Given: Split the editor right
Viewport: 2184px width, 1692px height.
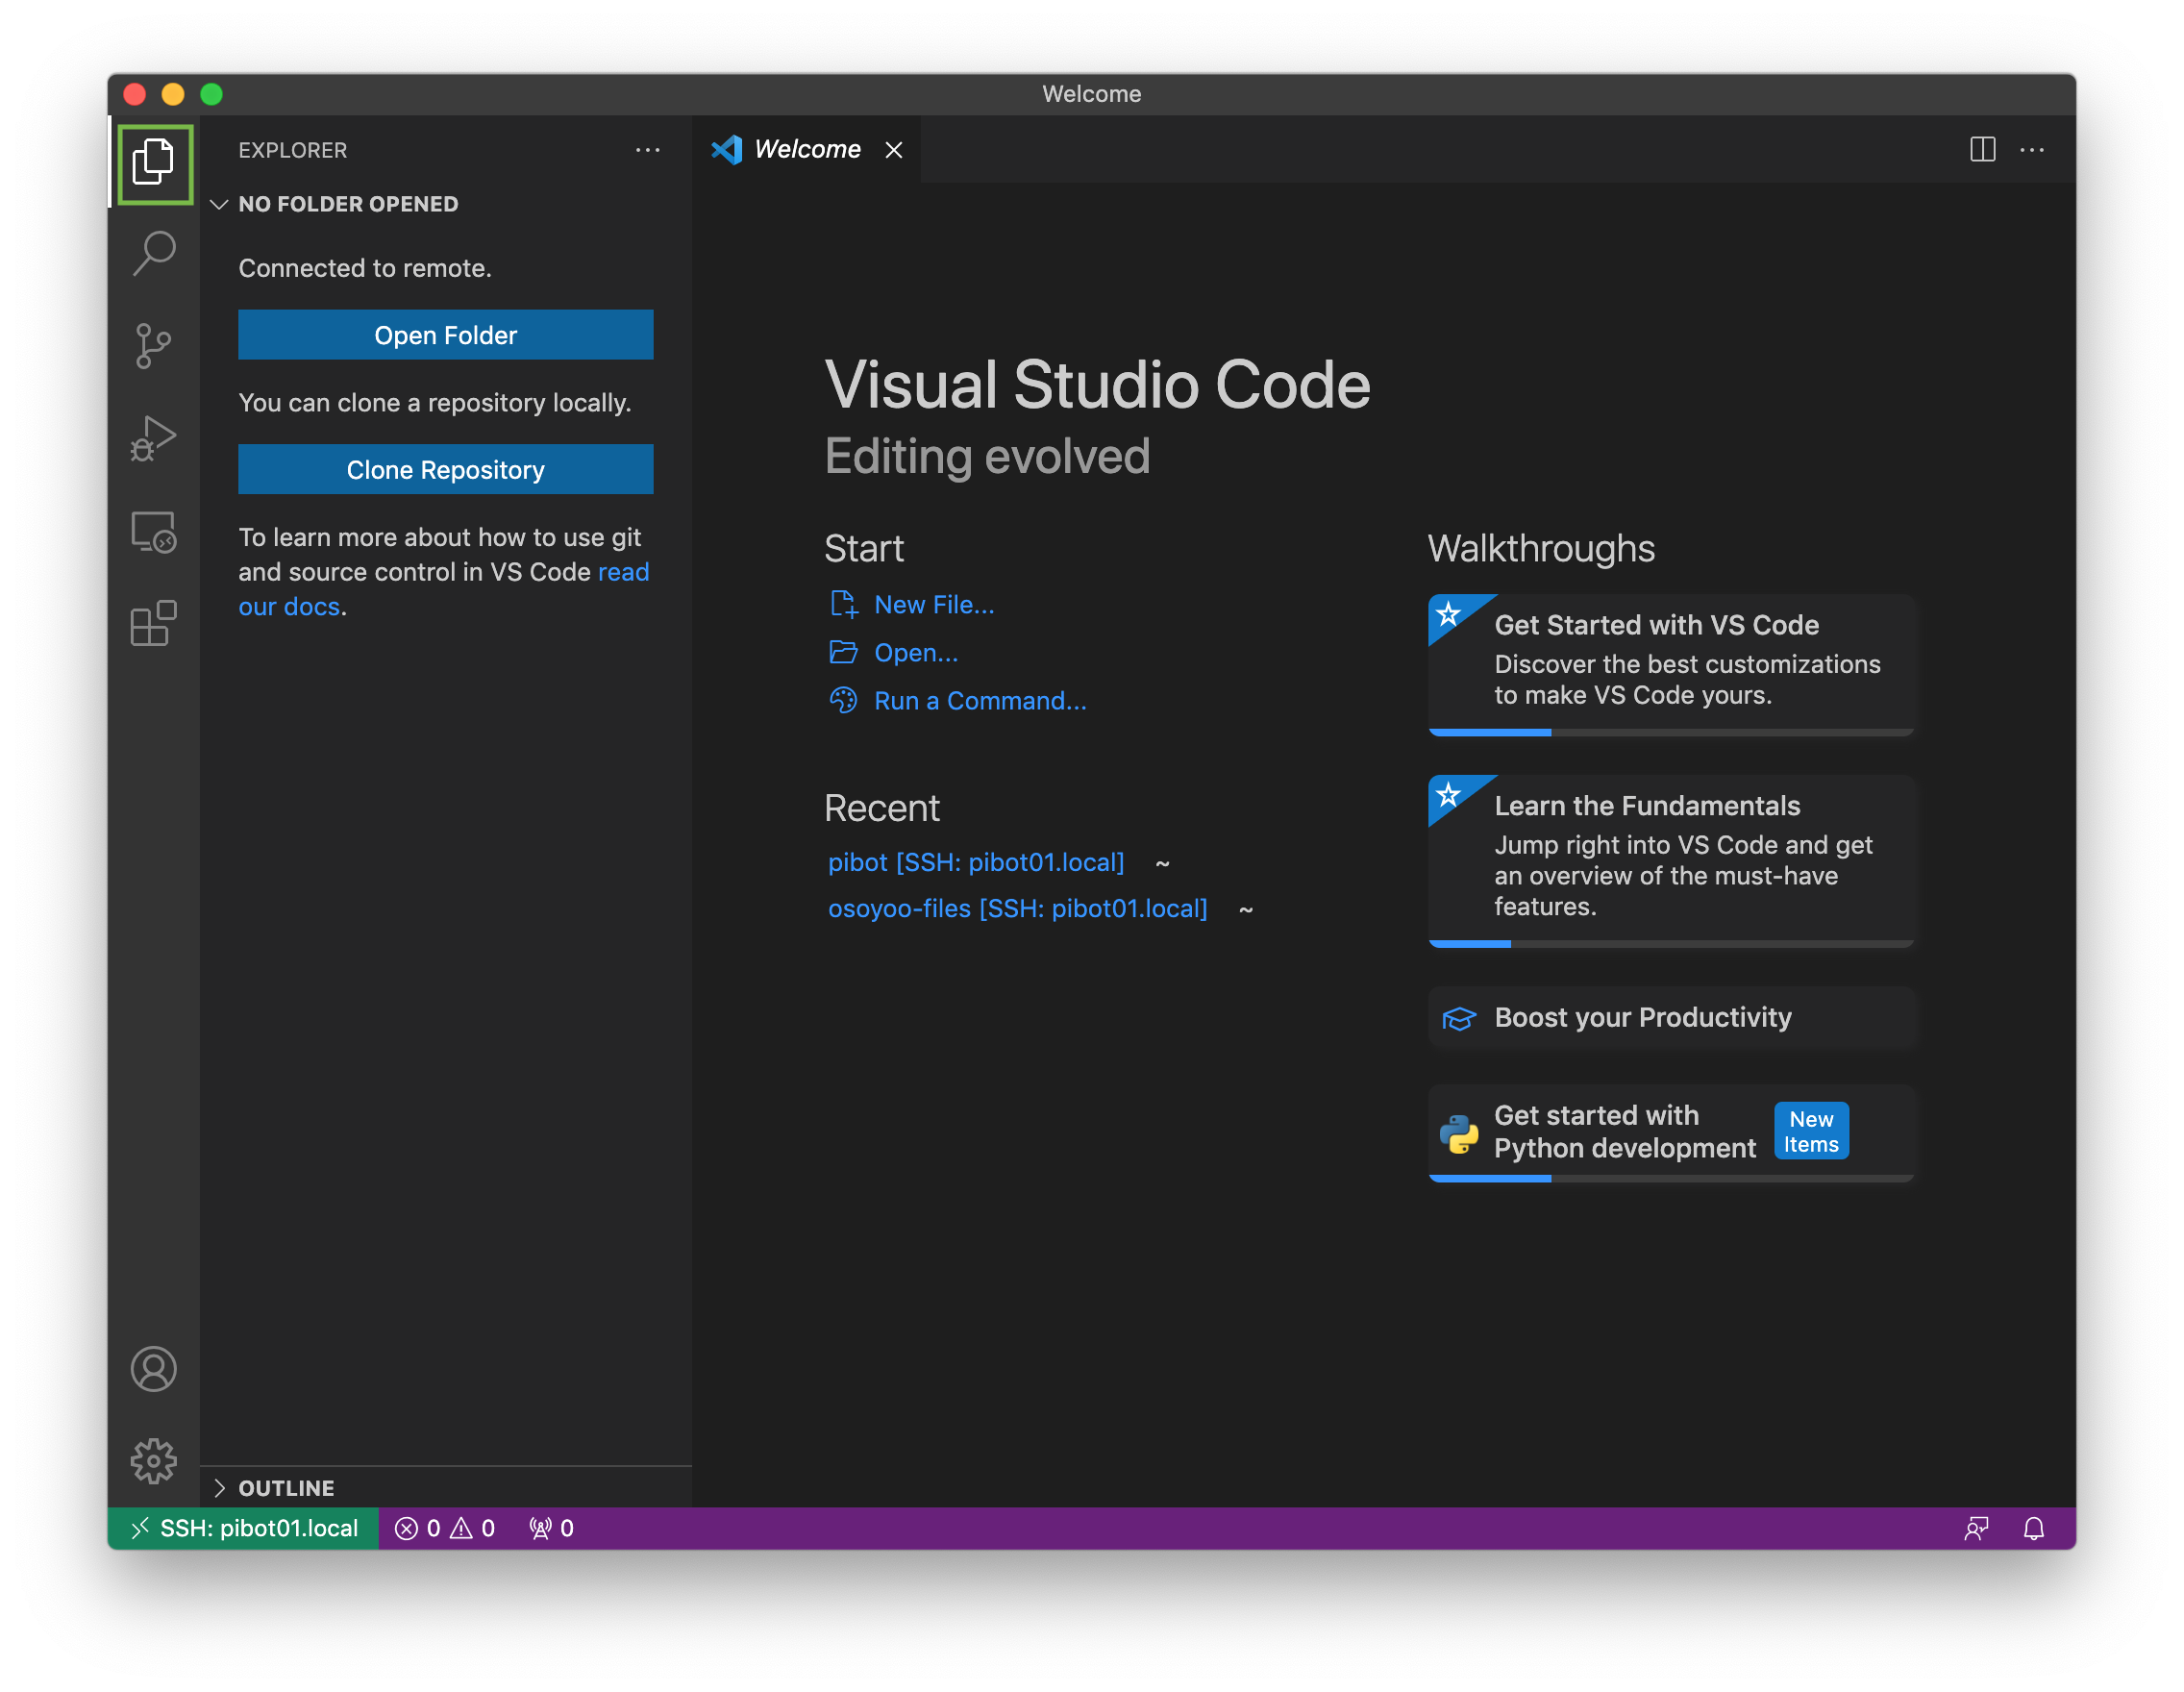Looking at the screenshot, I should tap(1982, 150).
